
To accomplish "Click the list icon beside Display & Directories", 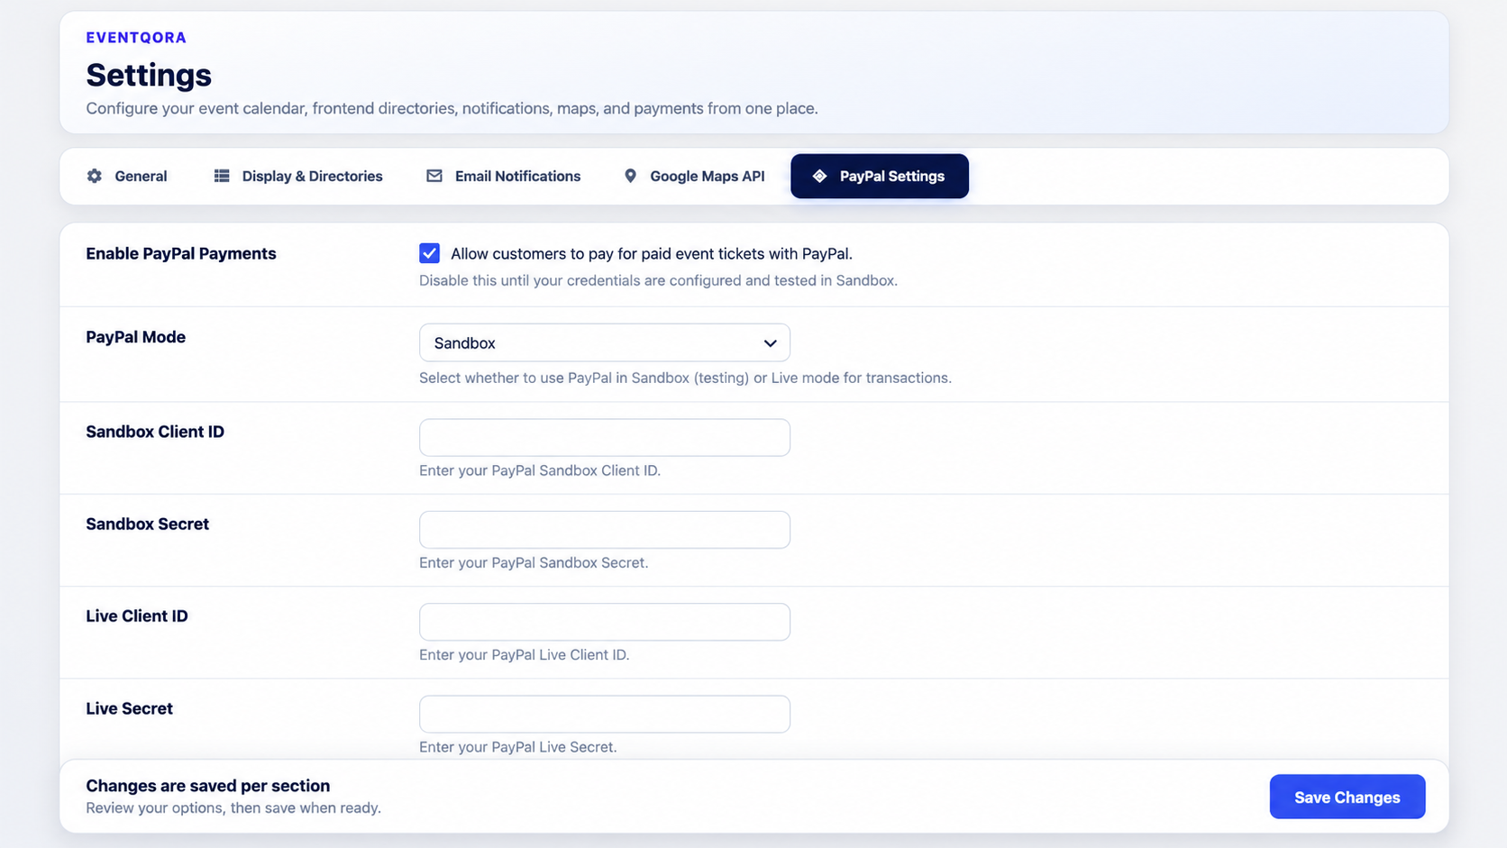I will pyautogui.click(x=222, y=176).
